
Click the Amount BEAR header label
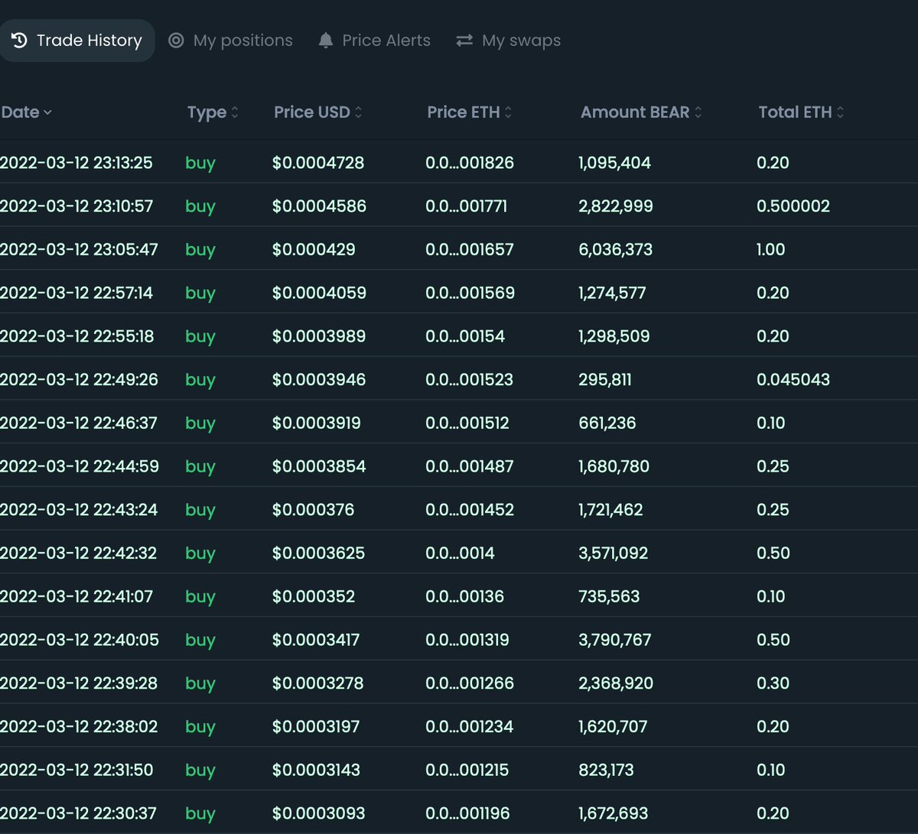[635, 112]
